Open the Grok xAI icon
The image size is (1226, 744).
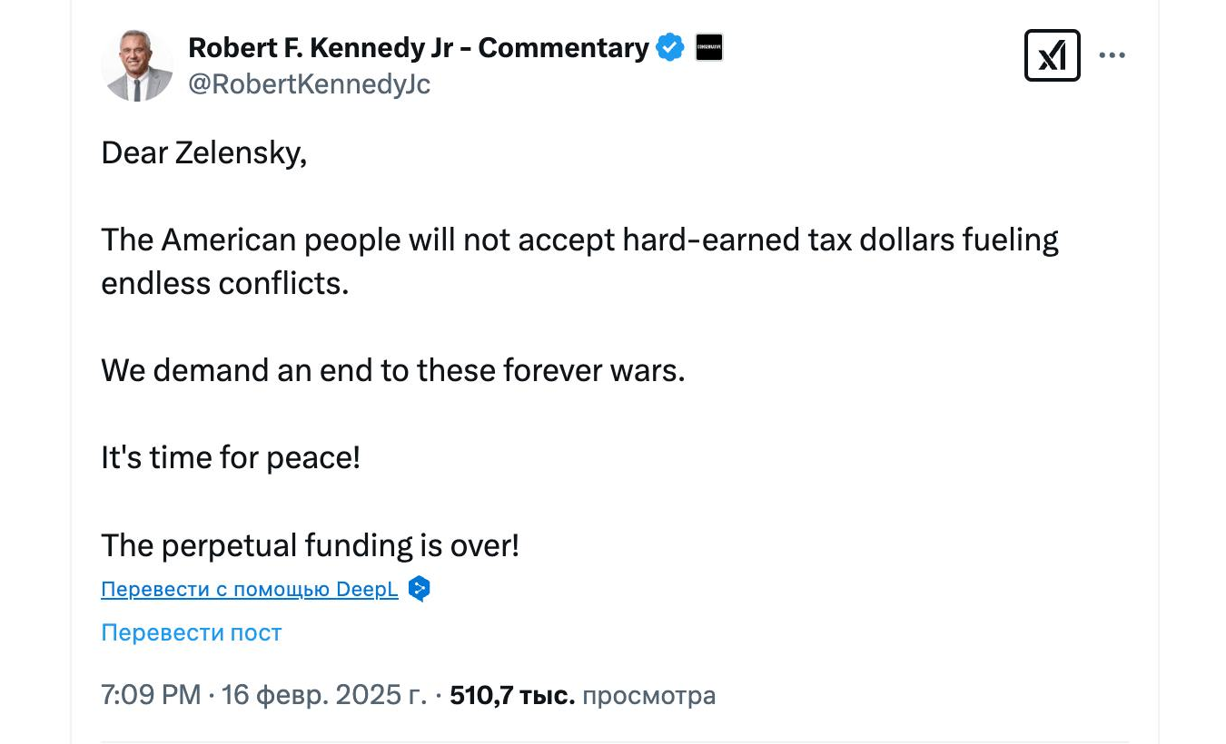coord(1052,55)
